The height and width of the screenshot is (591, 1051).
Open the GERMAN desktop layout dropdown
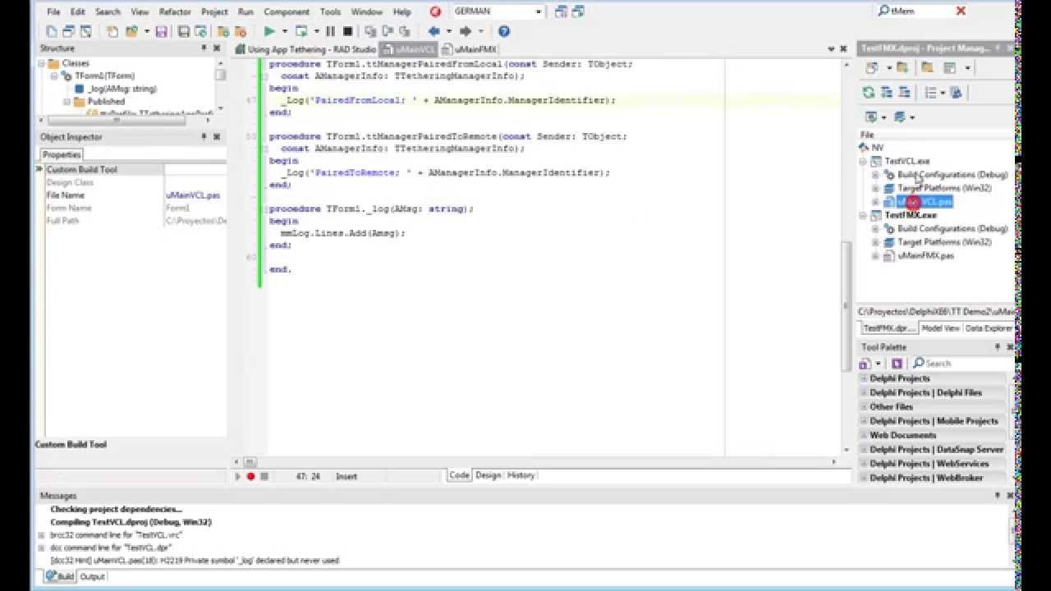click(x=539, y=11)
